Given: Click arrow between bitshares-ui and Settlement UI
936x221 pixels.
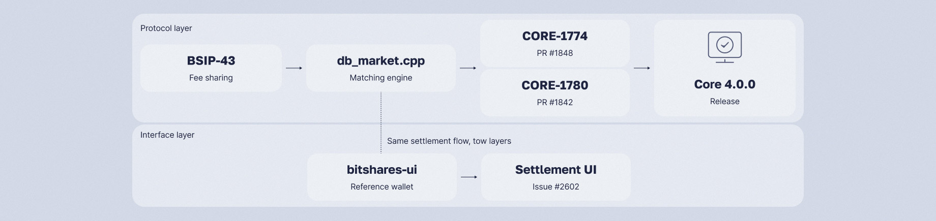Looking at the screenshot, I should [469, 177].
